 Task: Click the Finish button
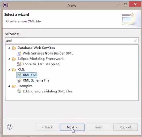pos(99,127)
